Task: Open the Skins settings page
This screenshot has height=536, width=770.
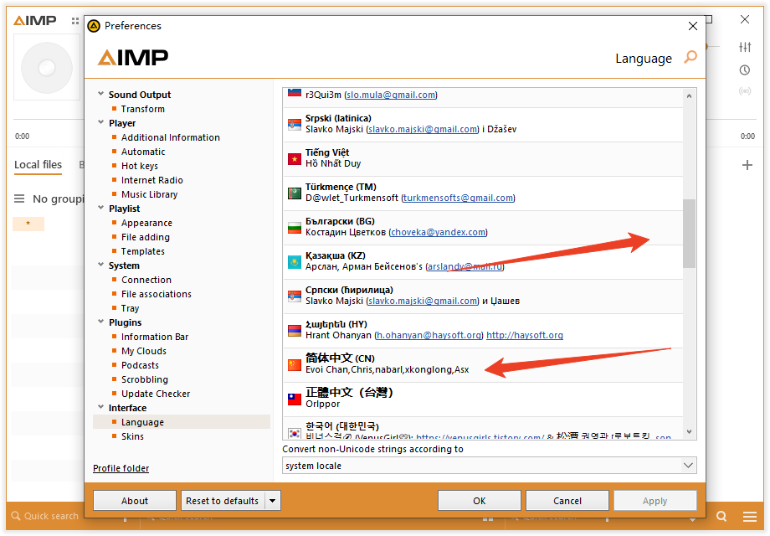Action: [132, 436]
